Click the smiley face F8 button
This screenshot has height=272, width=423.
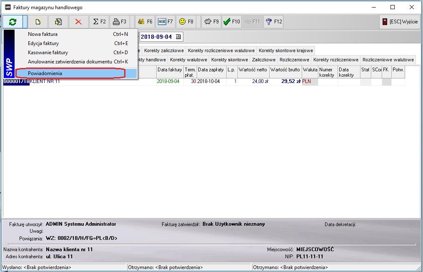pos(186,22)
